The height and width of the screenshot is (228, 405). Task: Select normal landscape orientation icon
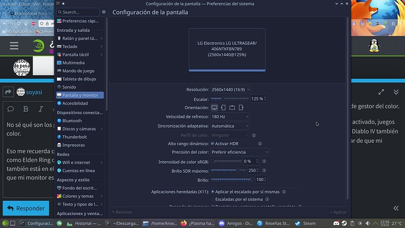(x=214, y=108)
